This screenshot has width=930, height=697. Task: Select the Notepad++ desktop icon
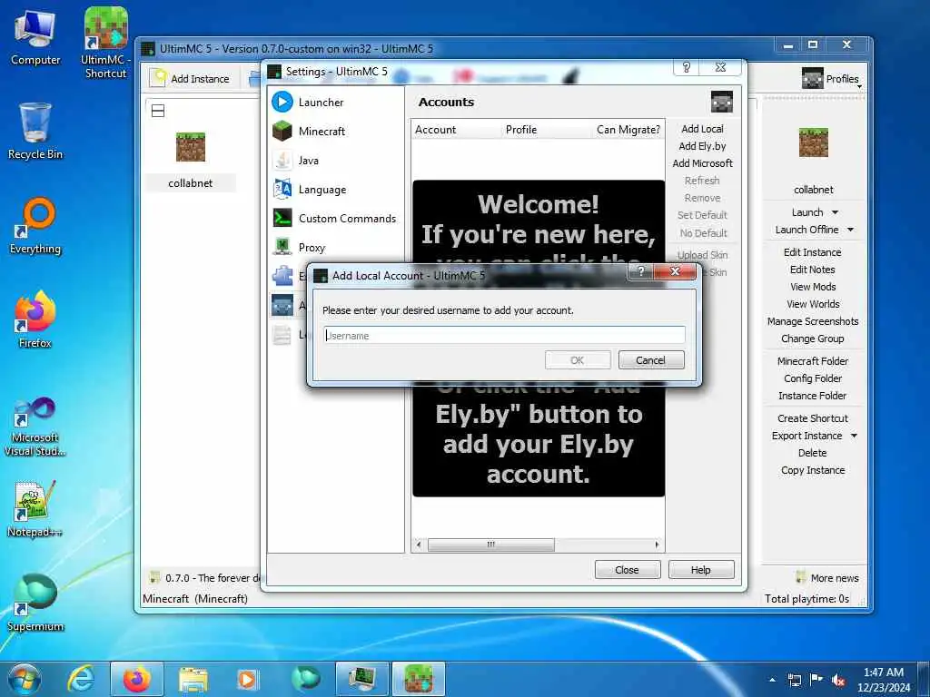pos(35,509)
